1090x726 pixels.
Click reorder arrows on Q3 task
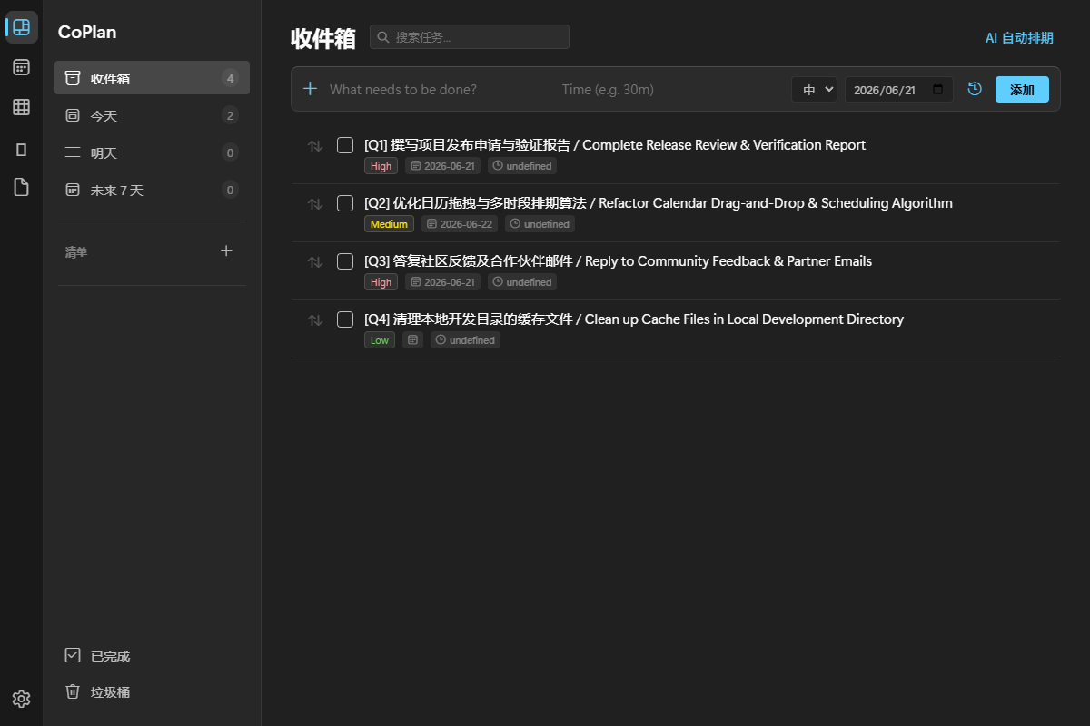tap(315, 262)
